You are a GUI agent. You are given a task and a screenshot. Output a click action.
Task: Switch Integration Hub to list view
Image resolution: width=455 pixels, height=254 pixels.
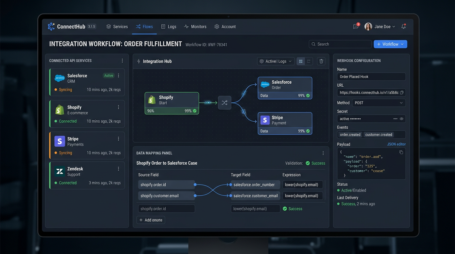tap(309, 61)
